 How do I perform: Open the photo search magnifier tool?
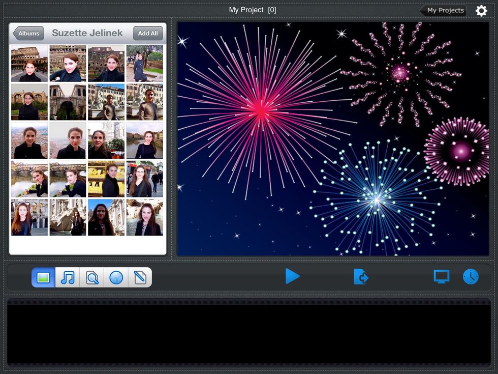(91, 277)
